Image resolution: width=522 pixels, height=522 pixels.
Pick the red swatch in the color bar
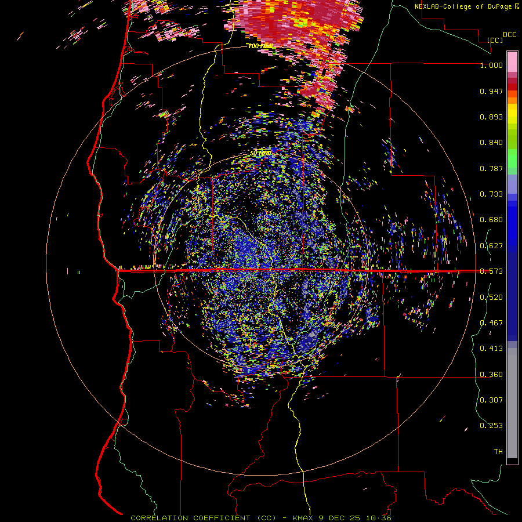512,87
